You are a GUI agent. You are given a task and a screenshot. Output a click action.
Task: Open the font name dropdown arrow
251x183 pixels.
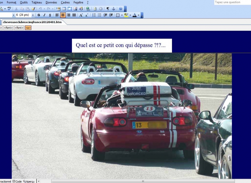point(13,15)
